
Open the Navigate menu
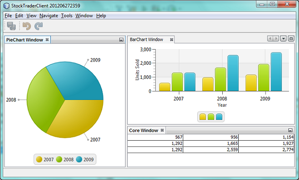click(x=49, y=16)
